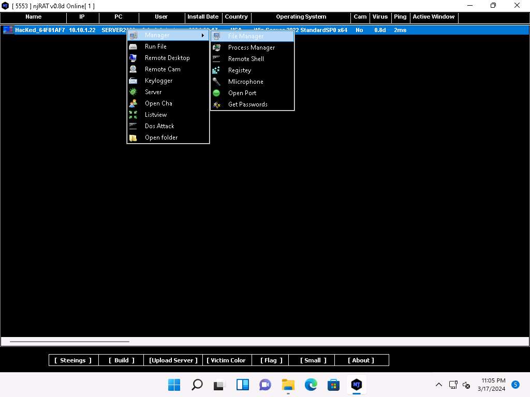Show hidden icons in the system tray

(x=438, y=385)
